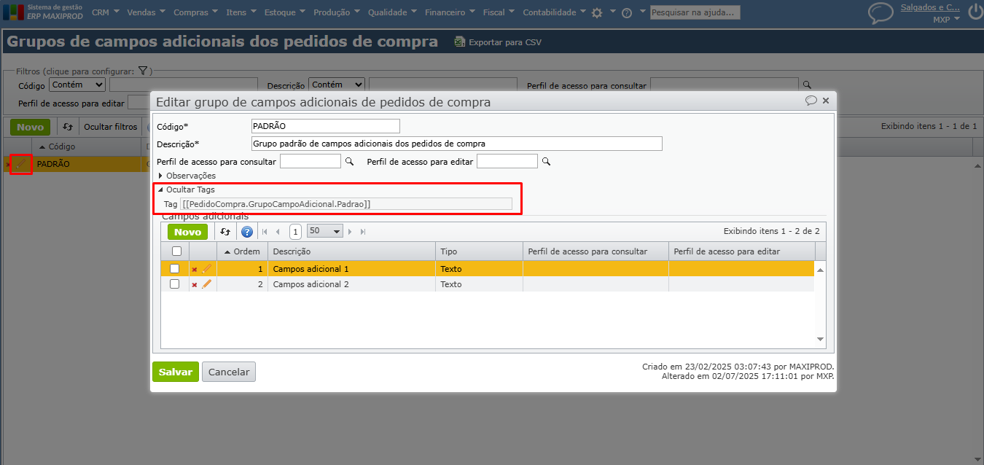984x465 pixels.
Task: Click Salgados e C... company link
Action: pos(930,7)
